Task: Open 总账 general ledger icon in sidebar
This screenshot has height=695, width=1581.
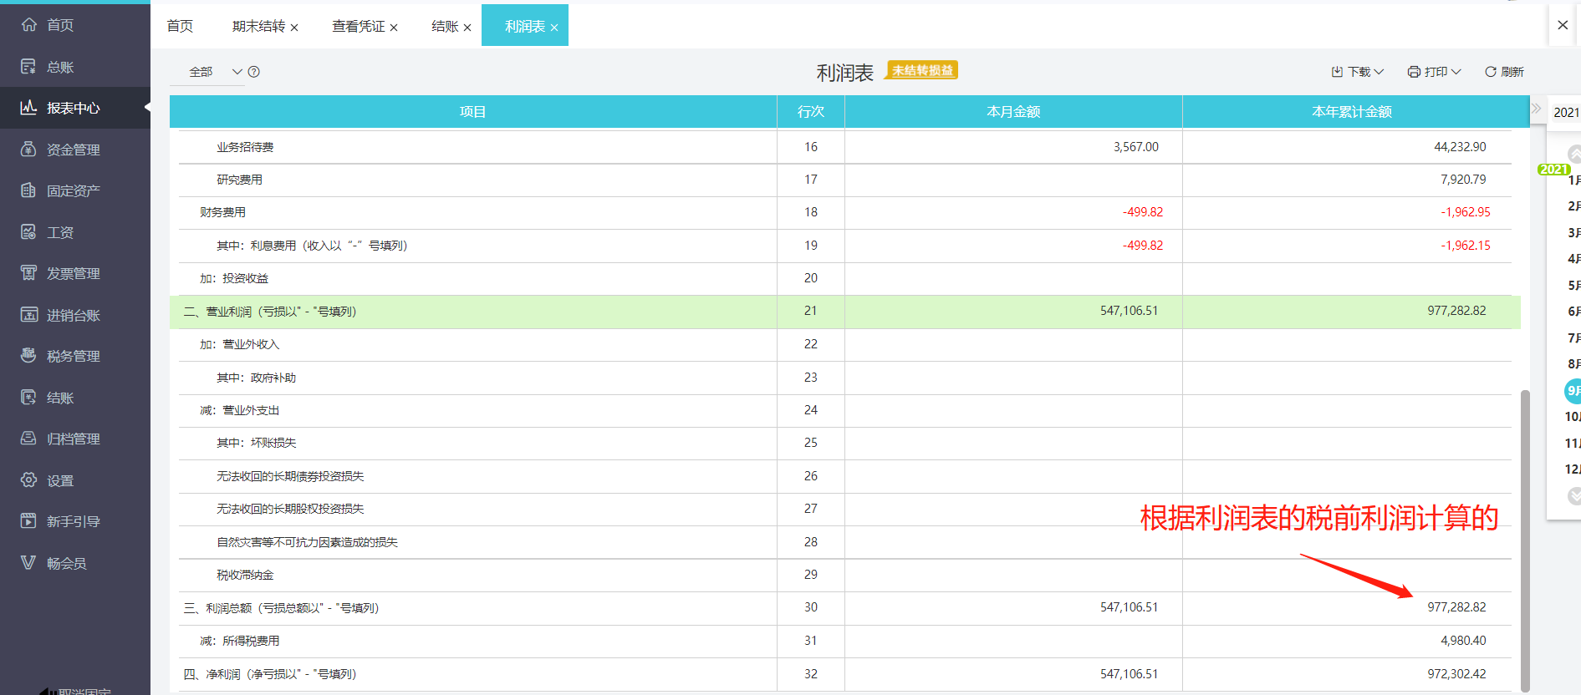Action: click(x=28, y=67)
